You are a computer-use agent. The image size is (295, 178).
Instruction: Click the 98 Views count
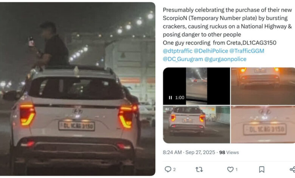pyautogui.click(x=229, y=152)
